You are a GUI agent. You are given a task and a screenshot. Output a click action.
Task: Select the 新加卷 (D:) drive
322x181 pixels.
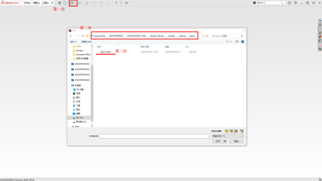[x=79, y=122]
